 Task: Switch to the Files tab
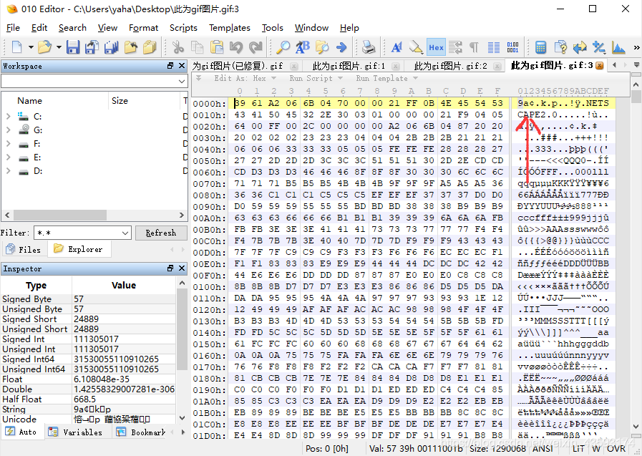tap(24, 249)
